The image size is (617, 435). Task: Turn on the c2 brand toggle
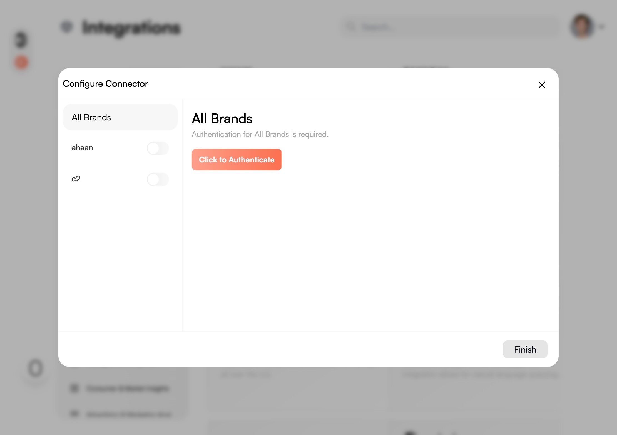(x=158, y=179)
